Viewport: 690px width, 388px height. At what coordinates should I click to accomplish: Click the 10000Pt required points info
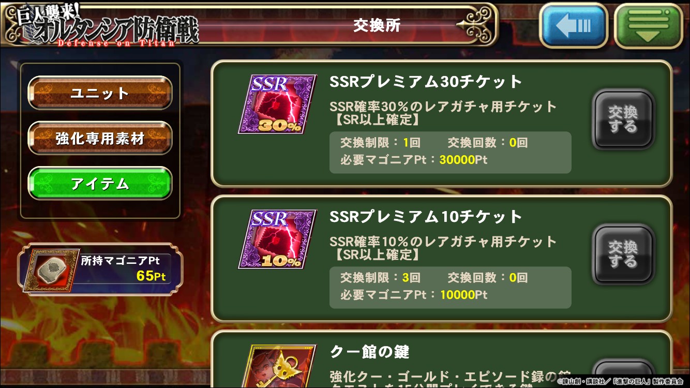[x=414, y=295]
